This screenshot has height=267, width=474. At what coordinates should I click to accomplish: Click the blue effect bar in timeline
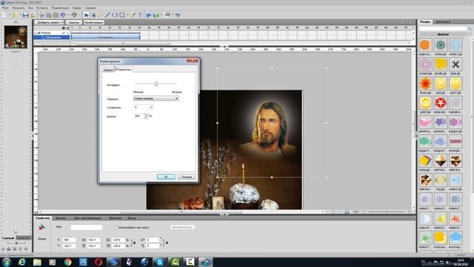105,37
